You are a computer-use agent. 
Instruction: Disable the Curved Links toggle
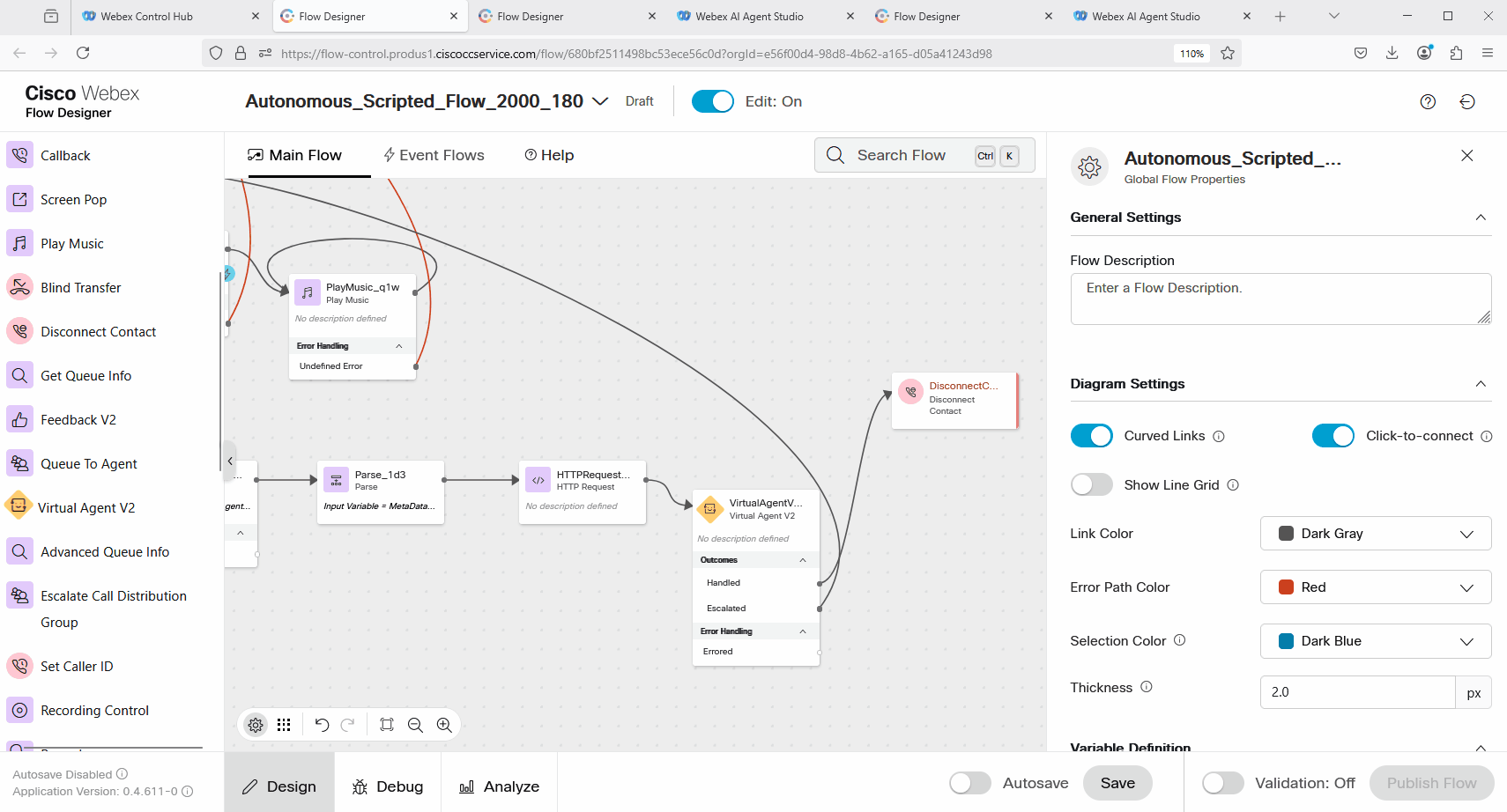point(1091,436)
